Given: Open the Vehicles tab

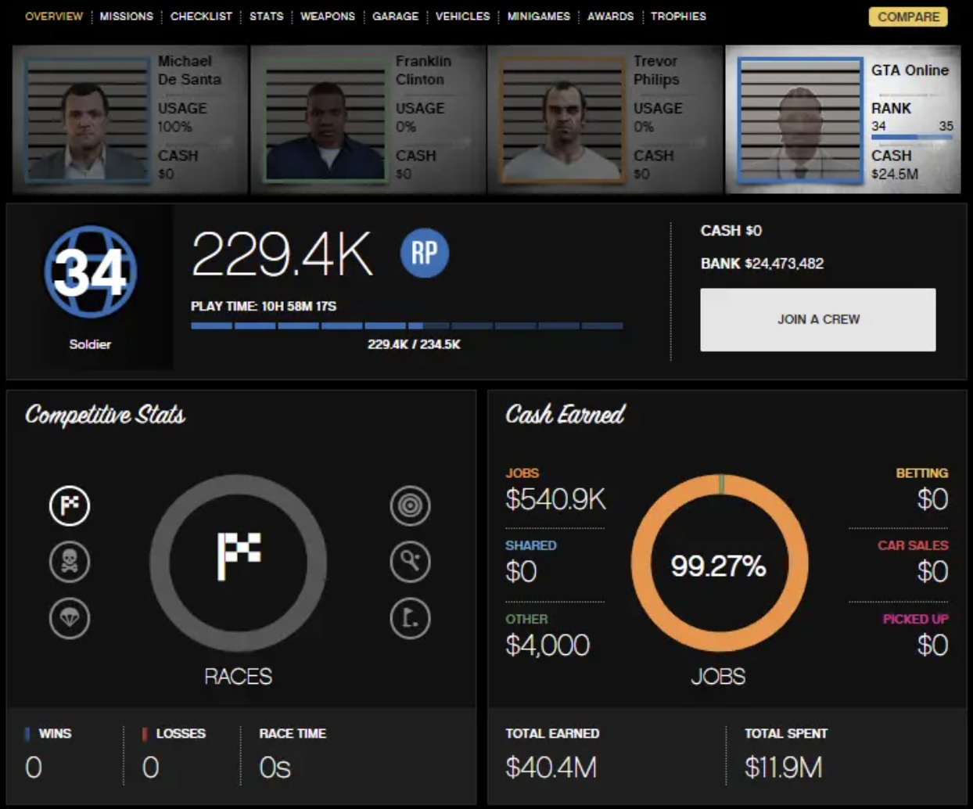Looking at the screenshot, I should click(462, 16).
